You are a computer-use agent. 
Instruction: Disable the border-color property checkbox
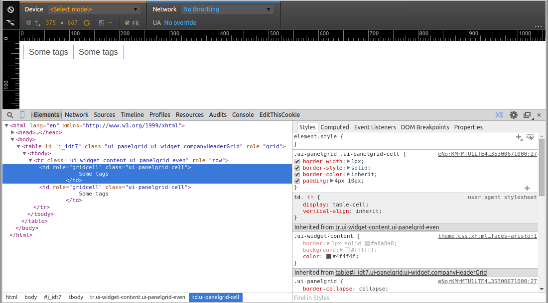(x=297, y=175)
